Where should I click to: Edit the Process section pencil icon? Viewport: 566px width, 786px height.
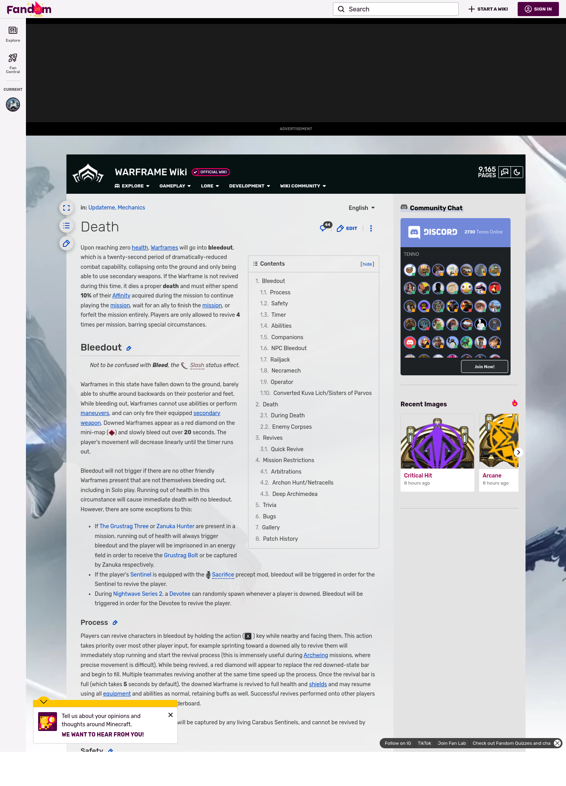click(115, 623)
